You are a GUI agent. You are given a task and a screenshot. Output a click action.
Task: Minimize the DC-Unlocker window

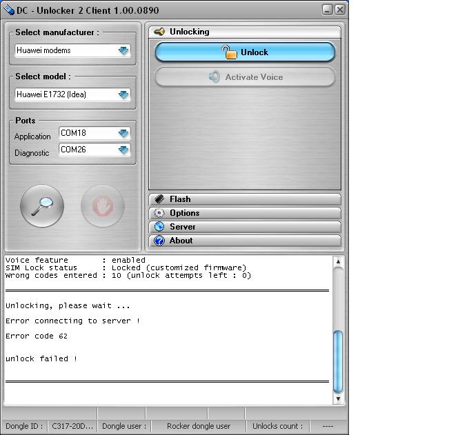click(x=328, y=9)
